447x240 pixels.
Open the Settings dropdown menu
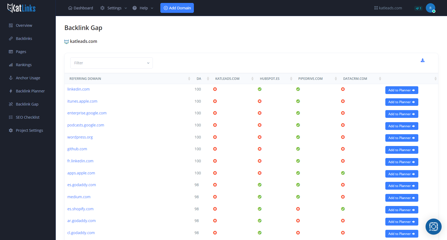[x=114, y=8]
